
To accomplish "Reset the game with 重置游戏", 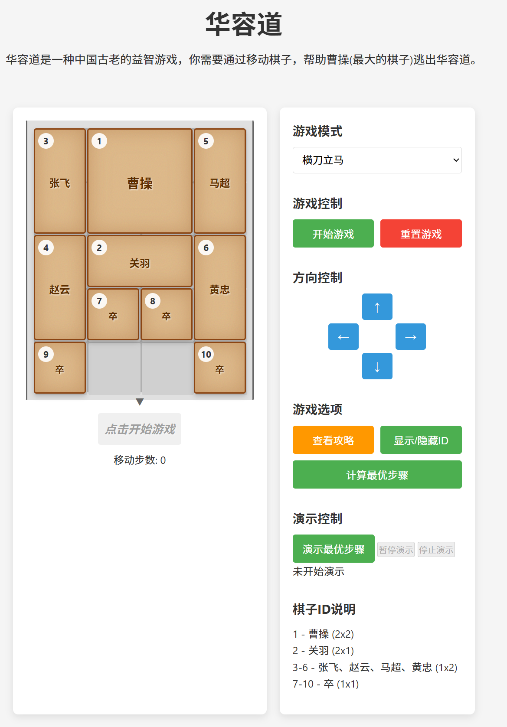I will 421,233.
